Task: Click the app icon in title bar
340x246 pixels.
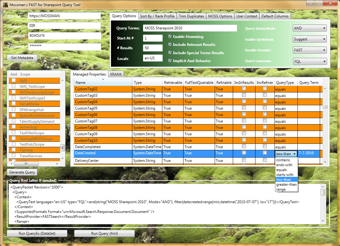Action: (x=5, y=5)
